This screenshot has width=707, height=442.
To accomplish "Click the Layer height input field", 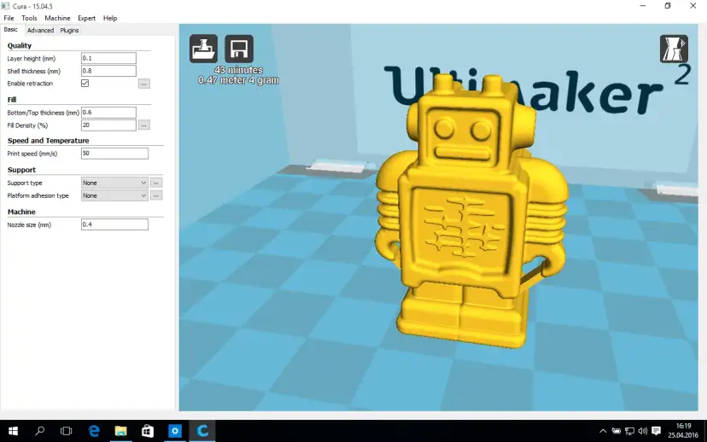I will (108, 58).
